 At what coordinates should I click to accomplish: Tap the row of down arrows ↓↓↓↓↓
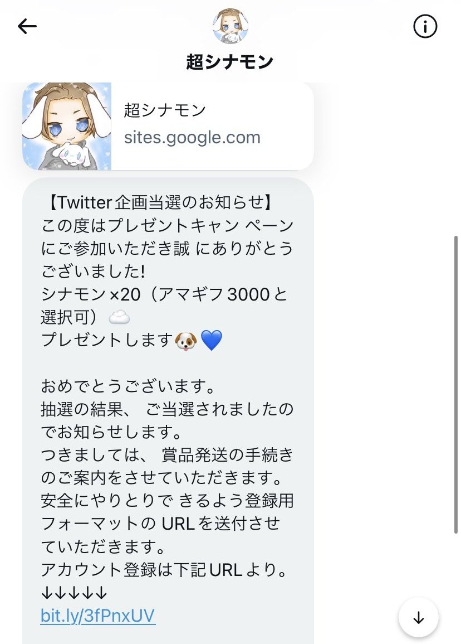[x=74, y=593]
